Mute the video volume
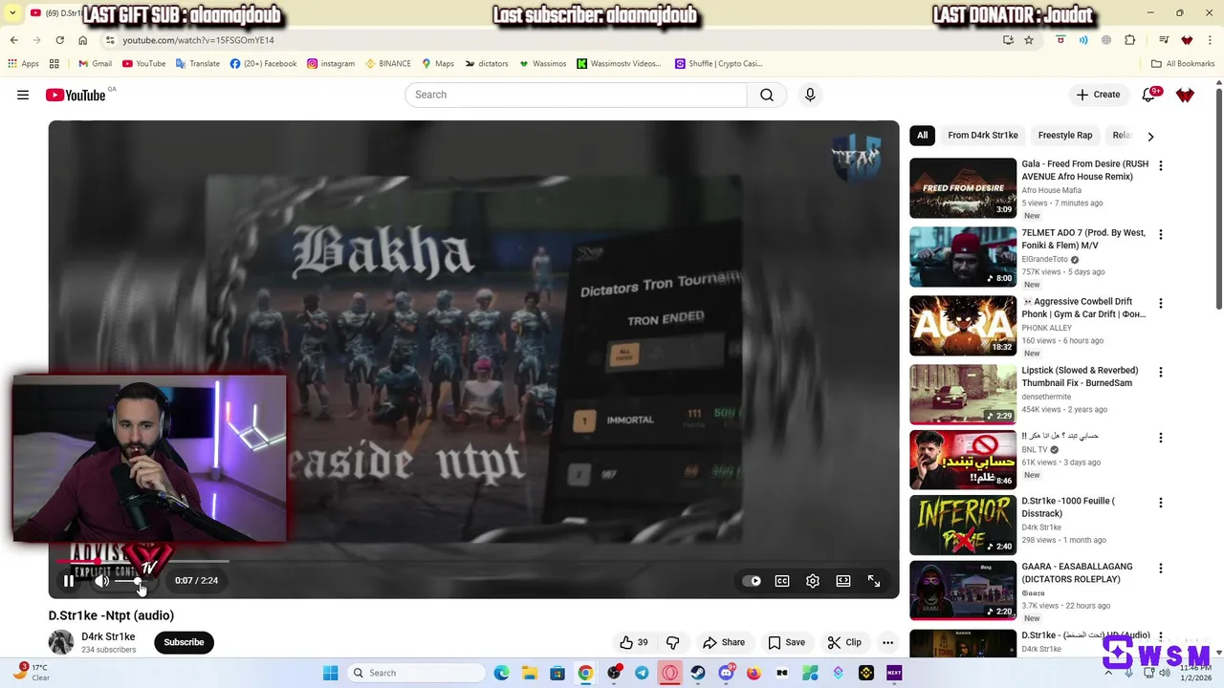The width and height of the screenshot is (1224, 688). (101, 580)
